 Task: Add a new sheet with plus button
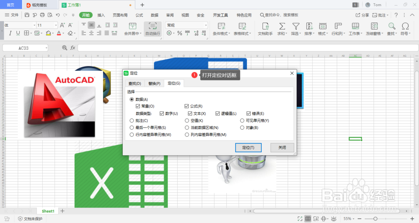click(x=62, y=211)
